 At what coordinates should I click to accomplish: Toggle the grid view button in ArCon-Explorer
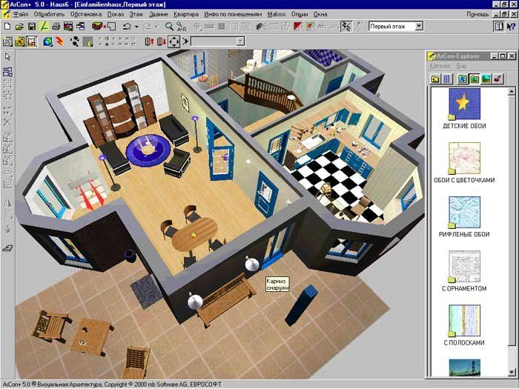click(446, 78)
